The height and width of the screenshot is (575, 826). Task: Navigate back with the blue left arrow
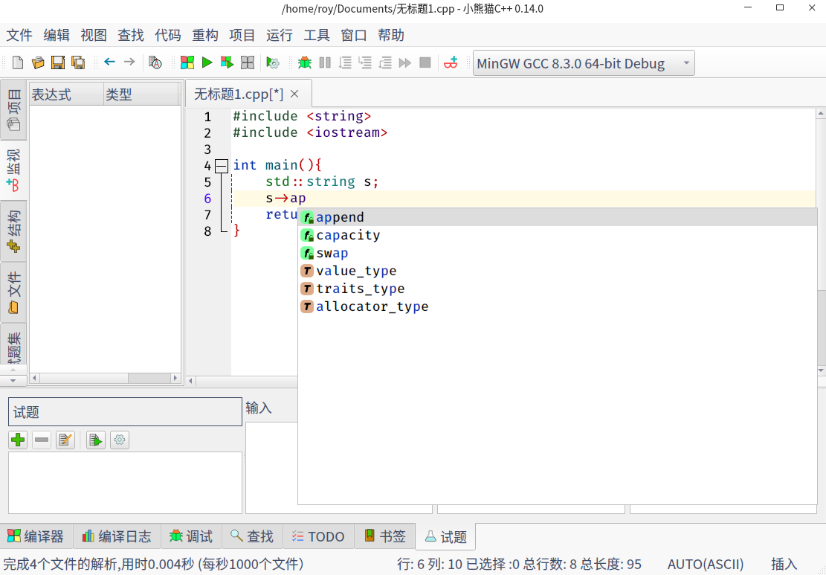pos(109,62)
